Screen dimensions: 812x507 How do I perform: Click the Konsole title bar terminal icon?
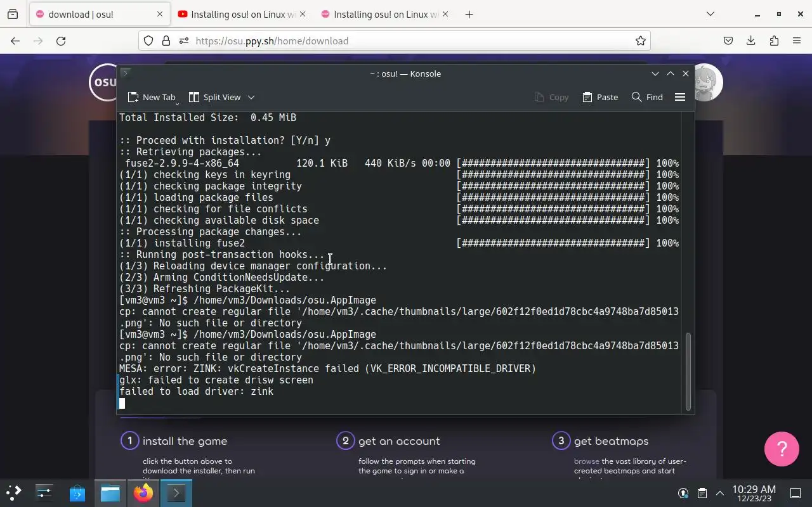pyautogui.click(x=126, y=74)
